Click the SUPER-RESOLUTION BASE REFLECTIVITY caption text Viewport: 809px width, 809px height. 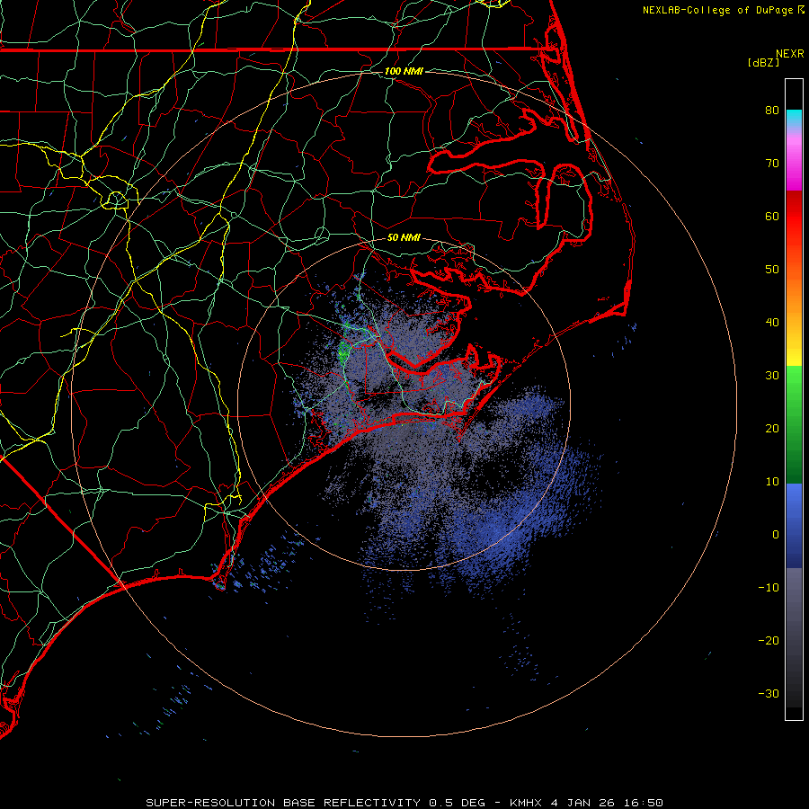283,803
